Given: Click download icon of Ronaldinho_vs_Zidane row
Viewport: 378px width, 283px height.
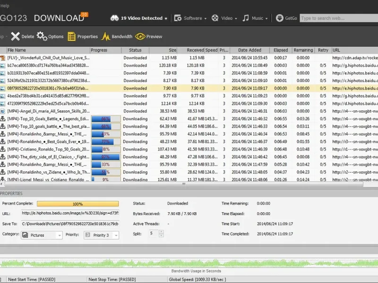Looking at the screenshot, I should (x=3, y=172).
